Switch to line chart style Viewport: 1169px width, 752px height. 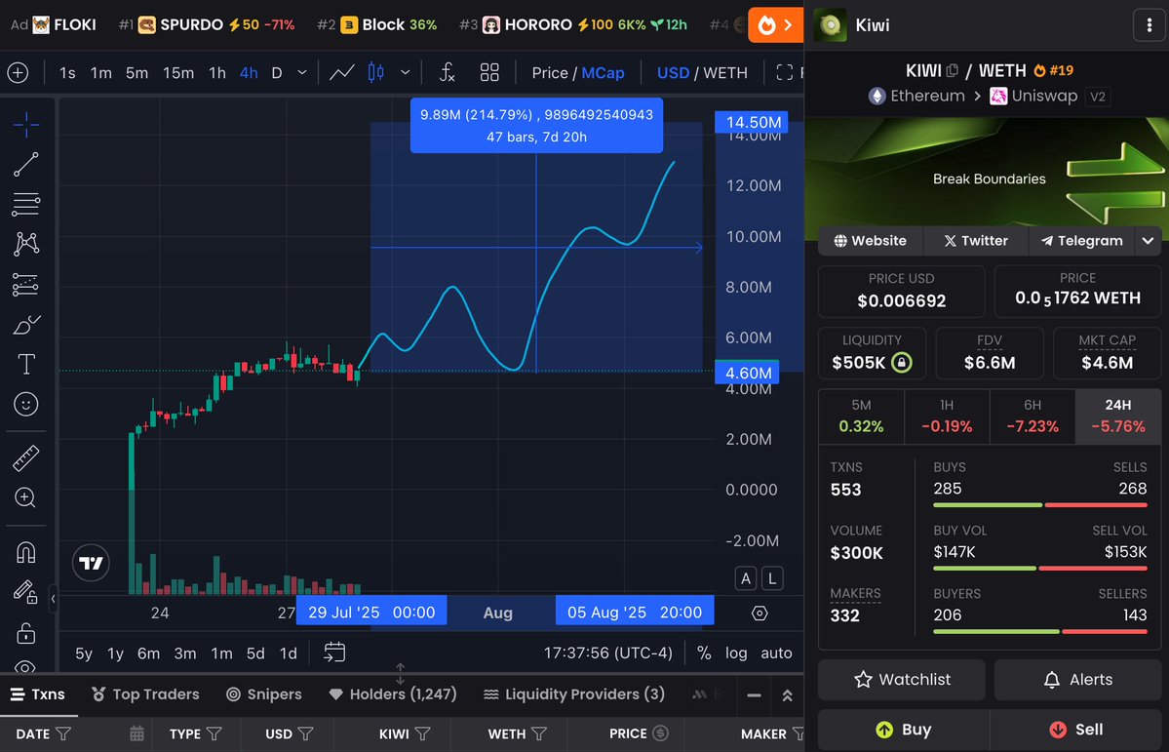pyautogui.click(x=342, y=73)
